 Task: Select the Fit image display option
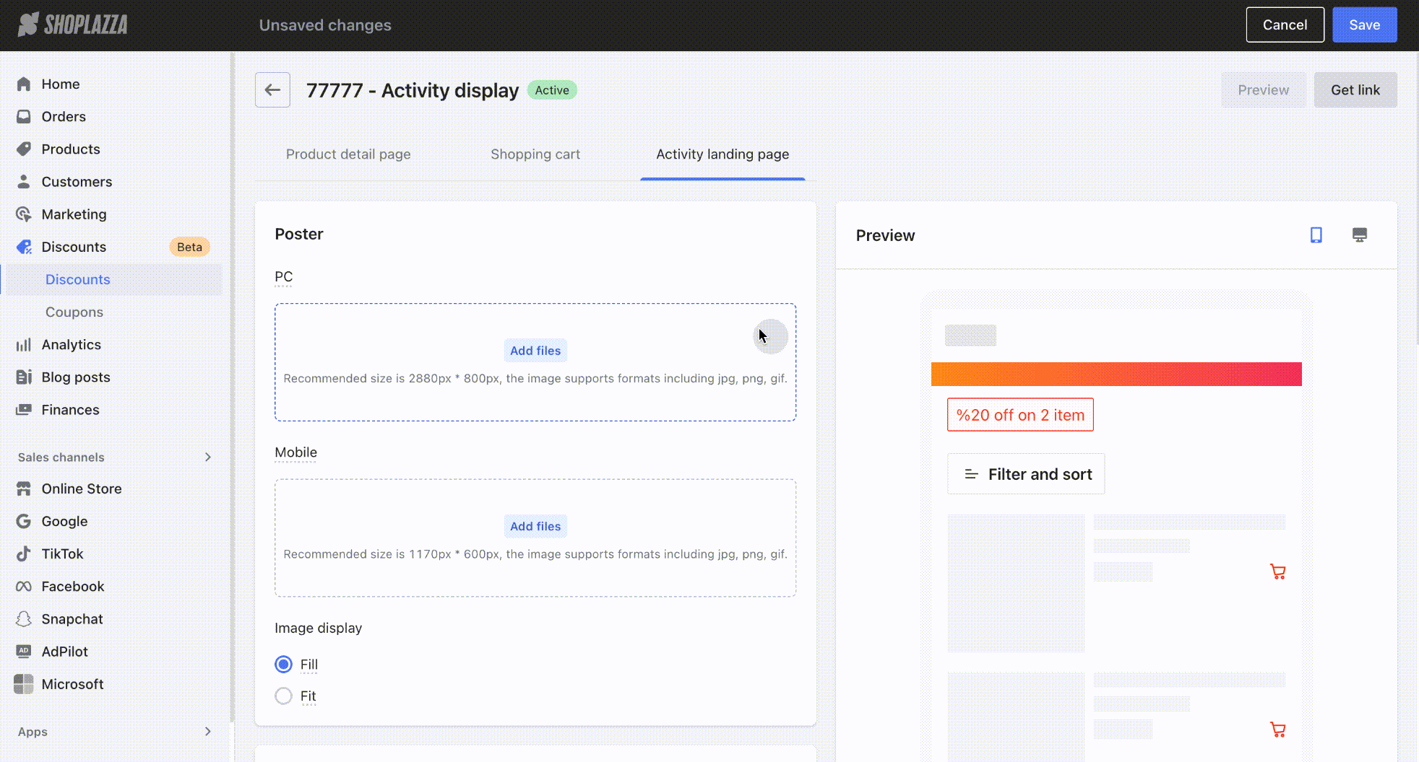click(x=284, y=696)
